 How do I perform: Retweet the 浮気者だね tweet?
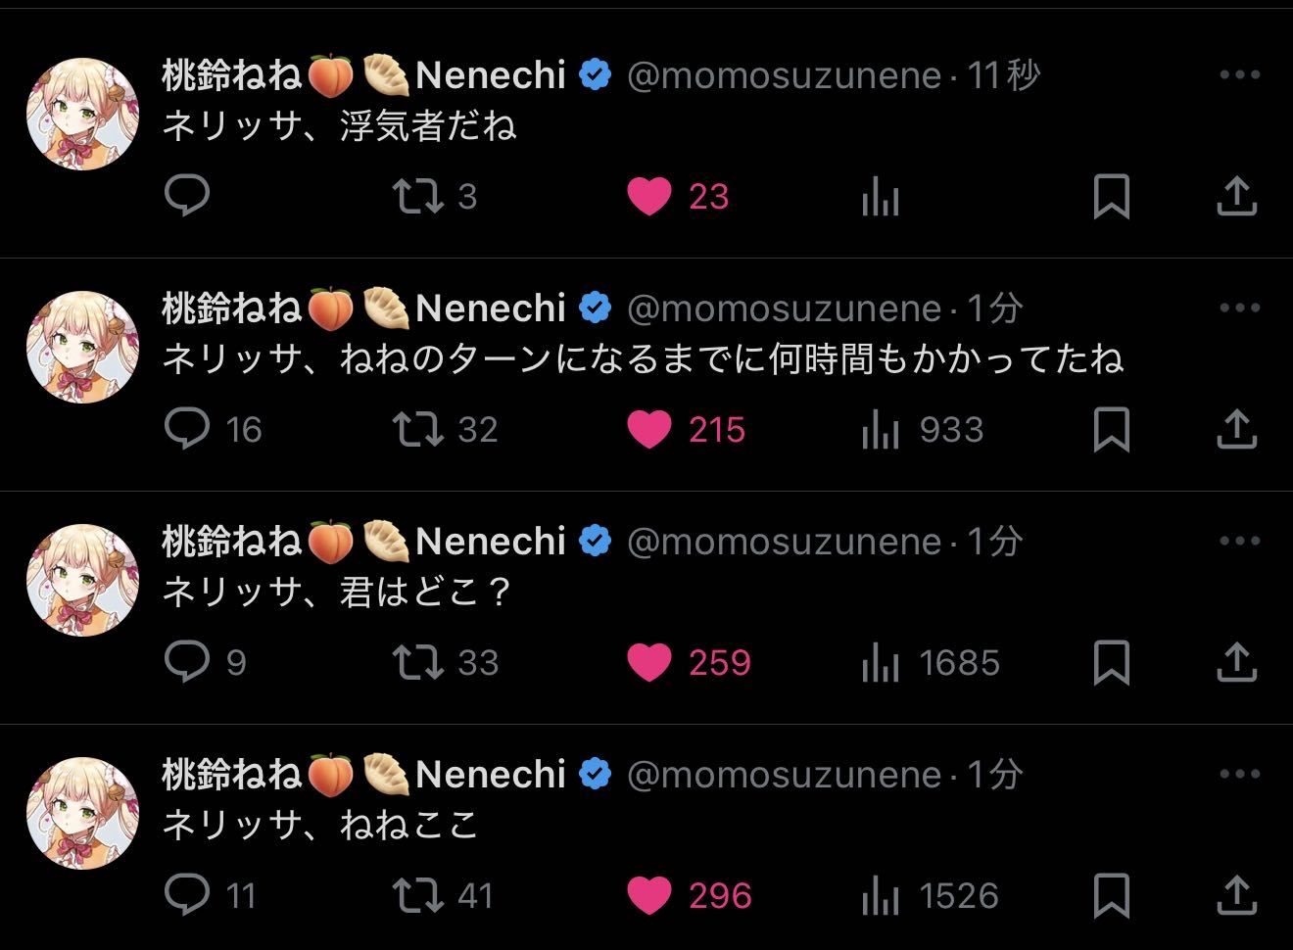[418, 196]
